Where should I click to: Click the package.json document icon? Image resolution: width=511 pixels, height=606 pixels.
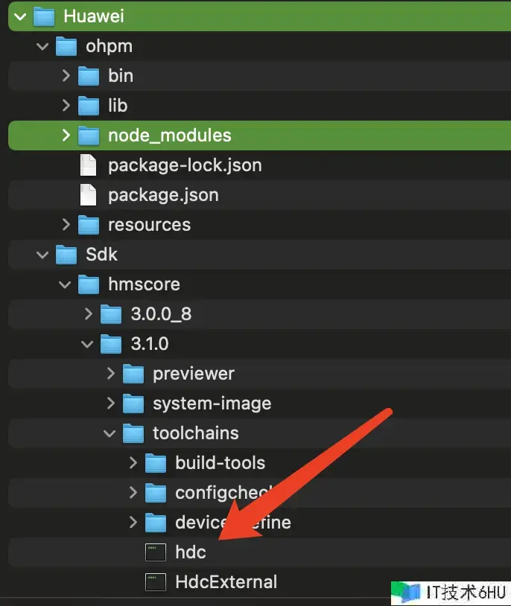[x=89, y=195]
